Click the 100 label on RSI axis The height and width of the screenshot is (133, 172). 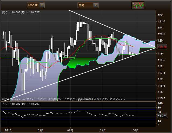tap(160, 103)
